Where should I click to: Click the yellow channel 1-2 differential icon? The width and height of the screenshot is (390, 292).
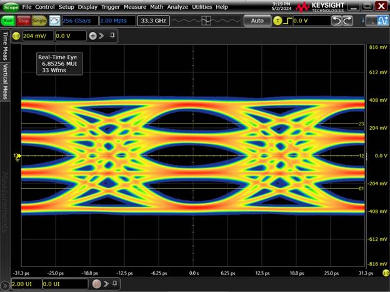click(x=16, y=36)
